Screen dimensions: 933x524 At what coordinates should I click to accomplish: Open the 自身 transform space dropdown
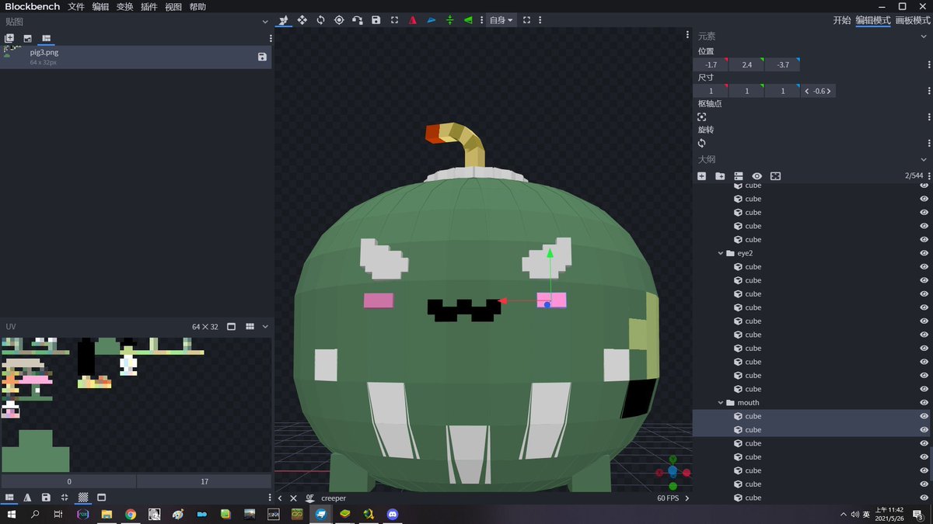click(x=501, y=20)
